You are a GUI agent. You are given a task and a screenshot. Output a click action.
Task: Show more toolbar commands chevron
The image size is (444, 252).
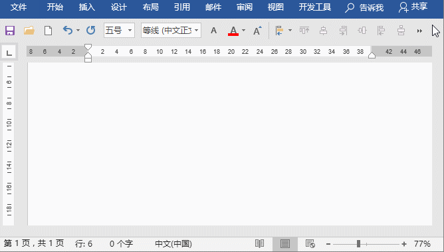(419, 31)
